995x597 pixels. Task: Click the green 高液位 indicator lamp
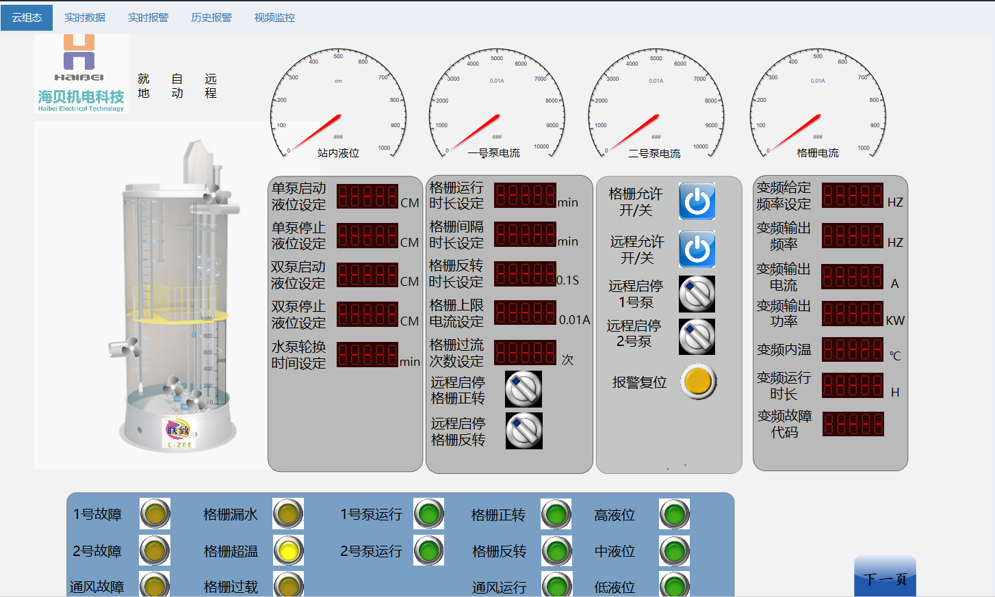pyautogui.click(x=675, y=514)
